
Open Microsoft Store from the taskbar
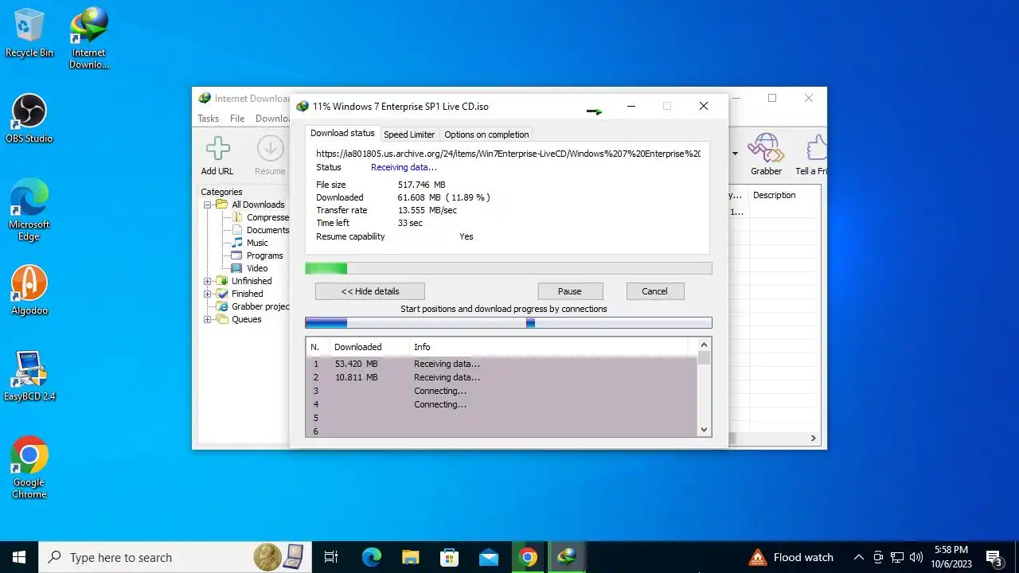pos(449,557)
